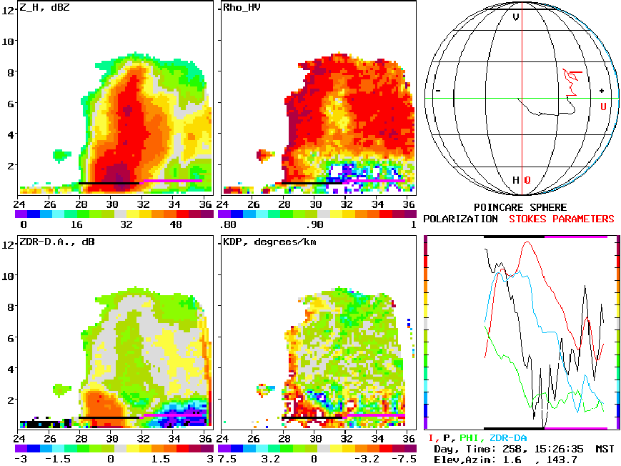Click the time value 15:26:35
The width and height of the screenshot is (621, 466).
[x=559, y=449]
